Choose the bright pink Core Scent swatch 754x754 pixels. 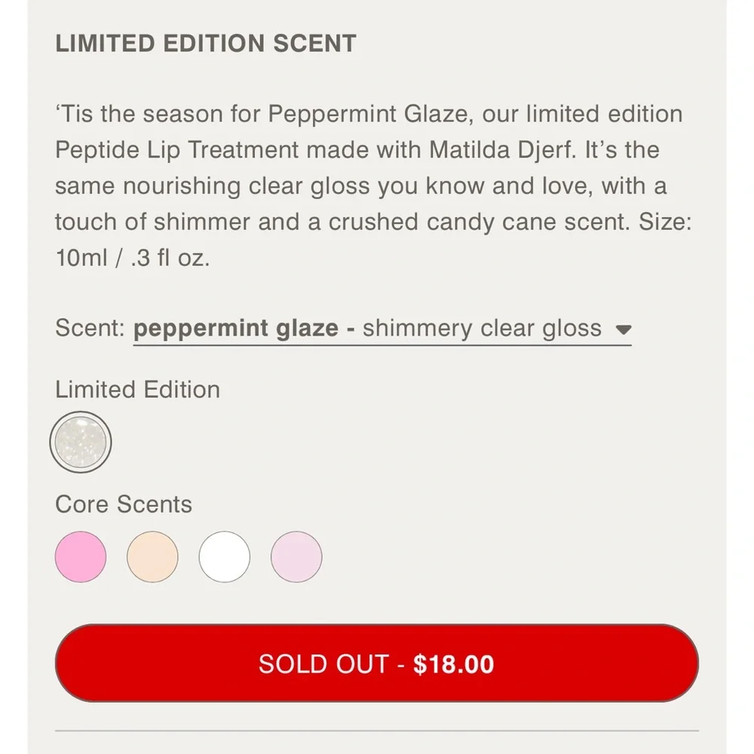coord(81,556)
